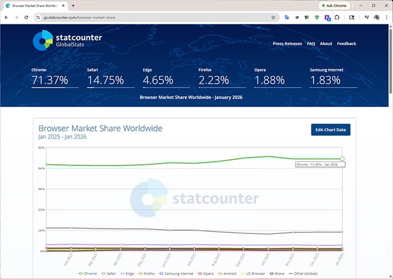This screenshot has height=279, width=393.
Task: Click Opera 1.88% statistic
Action: click(x=278, y=78)
